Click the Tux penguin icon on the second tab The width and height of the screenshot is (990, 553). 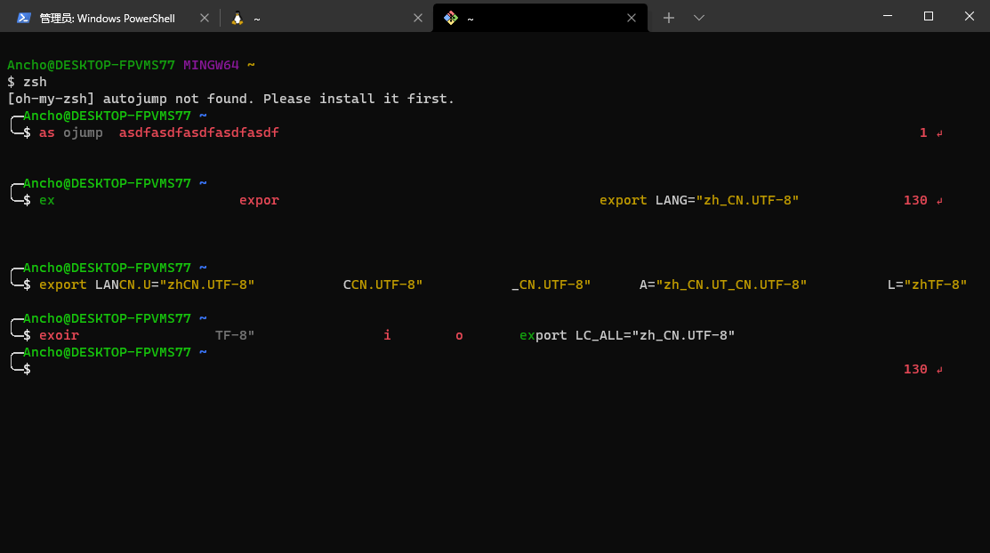[236, 17]
